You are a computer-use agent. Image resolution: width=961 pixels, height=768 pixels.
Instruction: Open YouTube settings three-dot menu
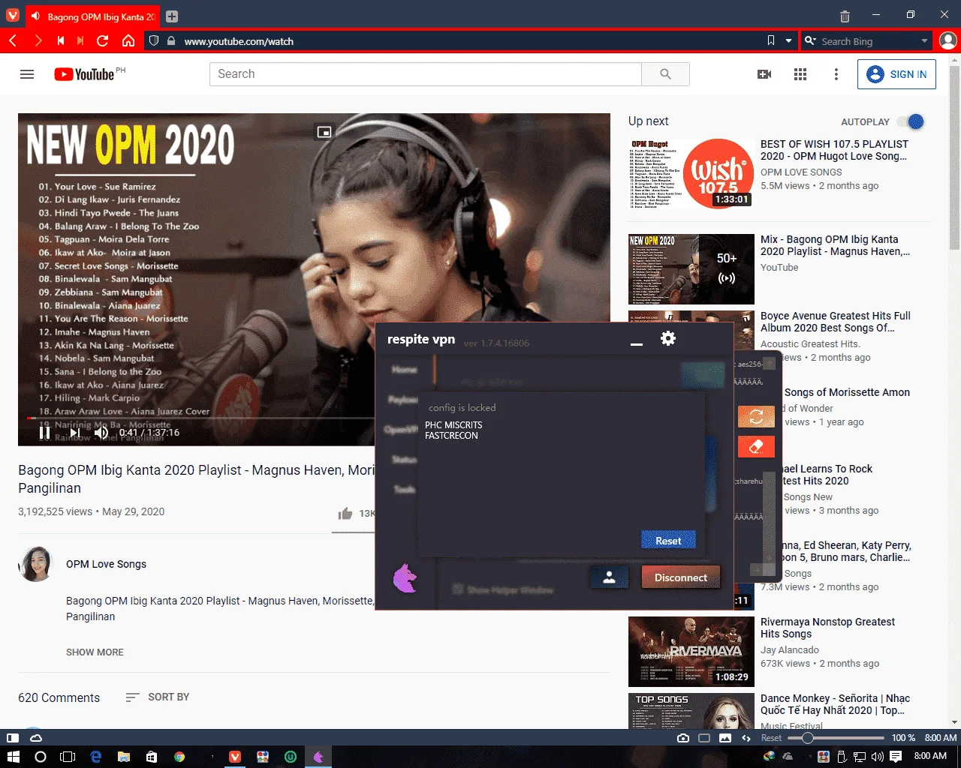[836, 74]
